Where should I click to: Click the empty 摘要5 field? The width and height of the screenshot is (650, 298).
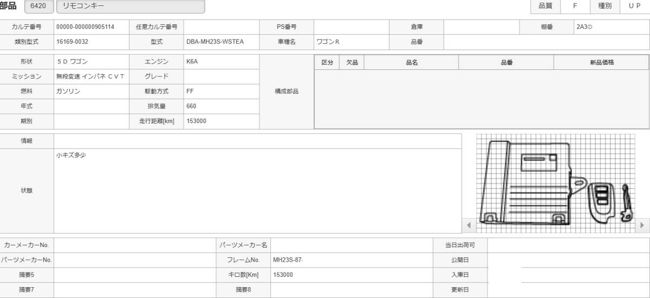point(135,275)
